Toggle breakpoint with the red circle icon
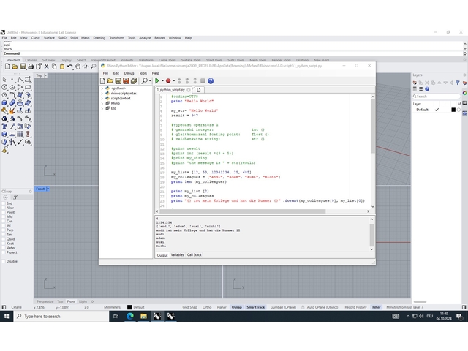The image size is (468, 351). click(168, 81)
